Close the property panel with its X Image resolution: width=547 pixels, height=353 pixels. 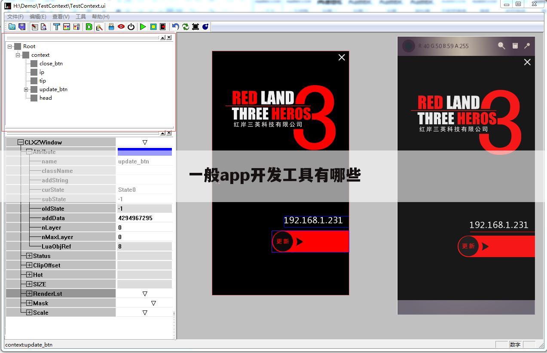169,133
